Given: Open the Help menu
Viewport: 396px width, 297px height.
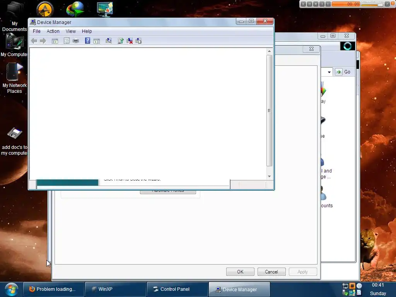Looking at the screenshot, I should 87,31.
